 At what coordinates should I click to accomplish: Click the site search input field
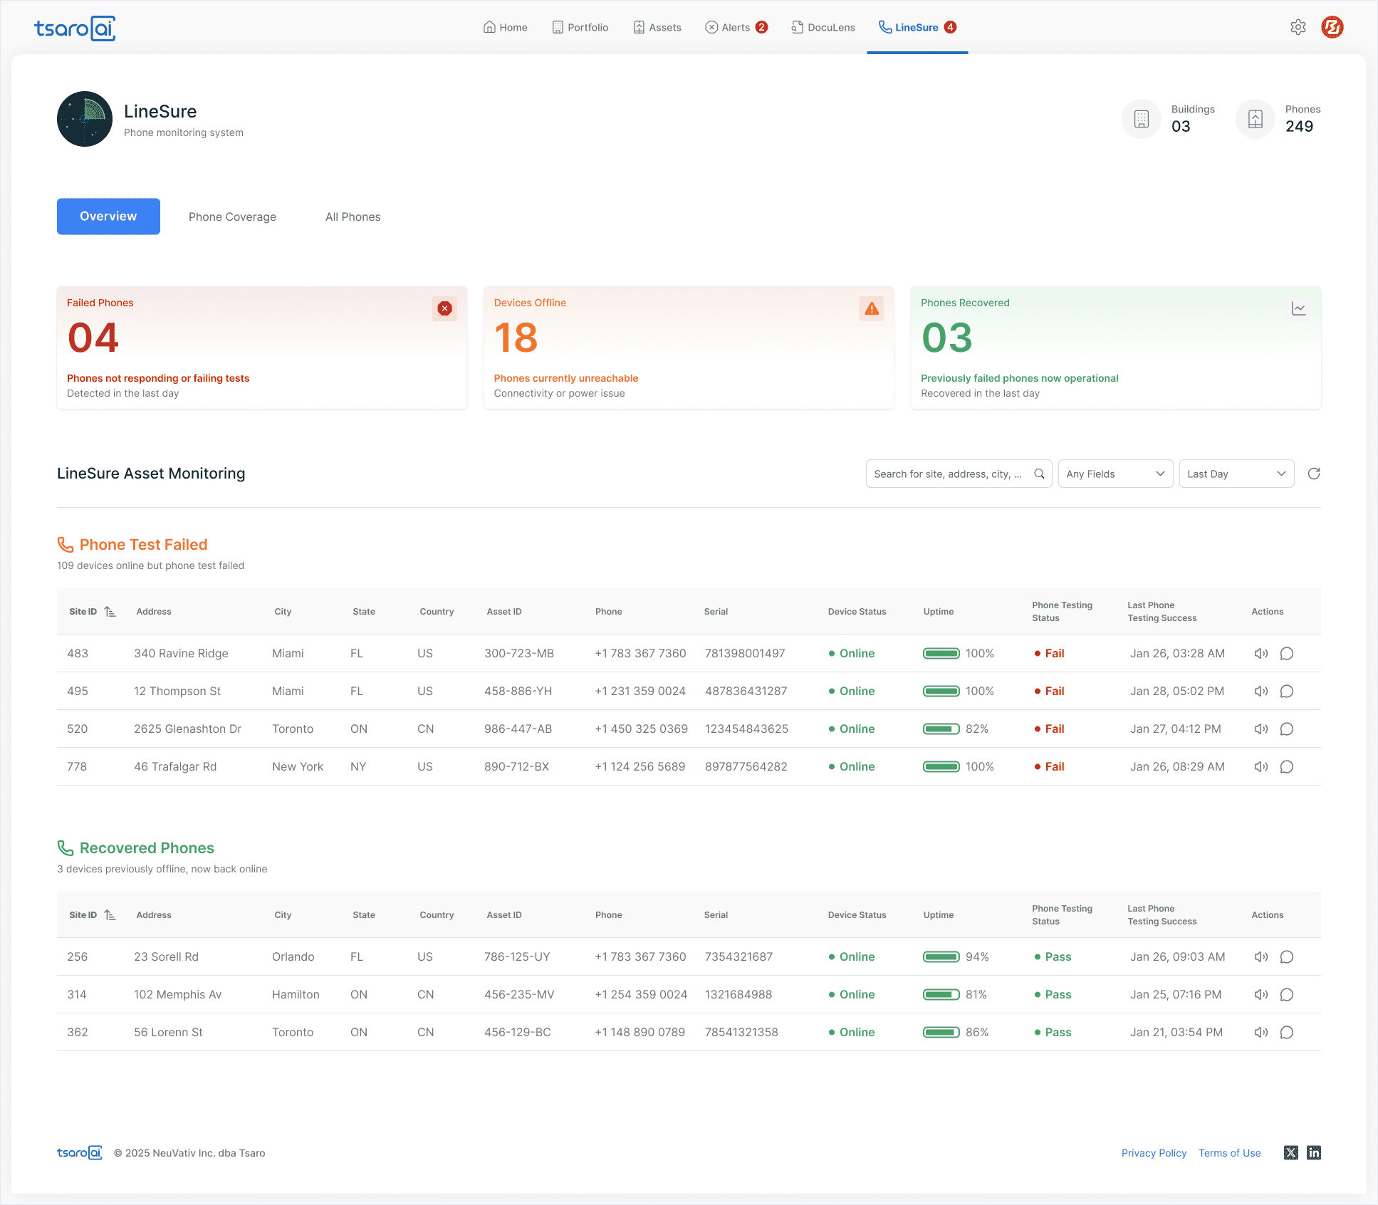click(x=947, y=474)
